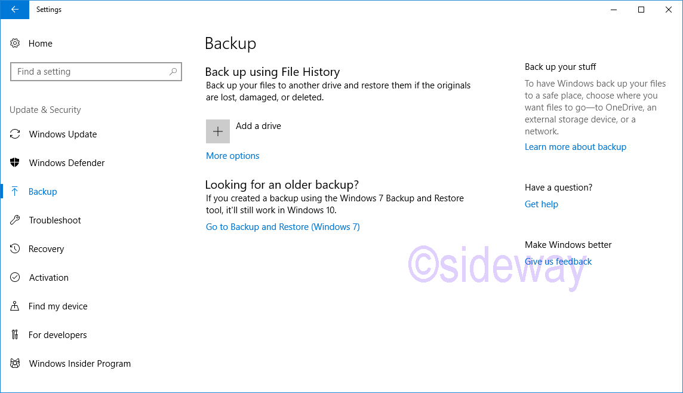Click the Home gear icon
This screenshot has width=683, height=393.
(x=16, y=44)
